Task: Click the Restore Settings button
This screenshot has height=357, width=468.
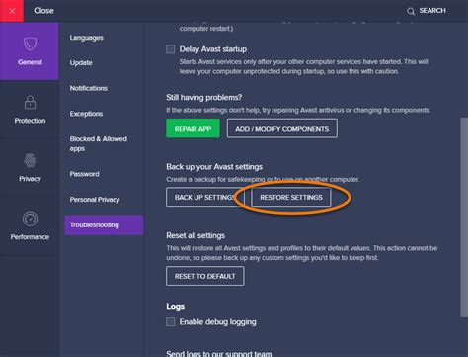Action: [x=291, y=197]
